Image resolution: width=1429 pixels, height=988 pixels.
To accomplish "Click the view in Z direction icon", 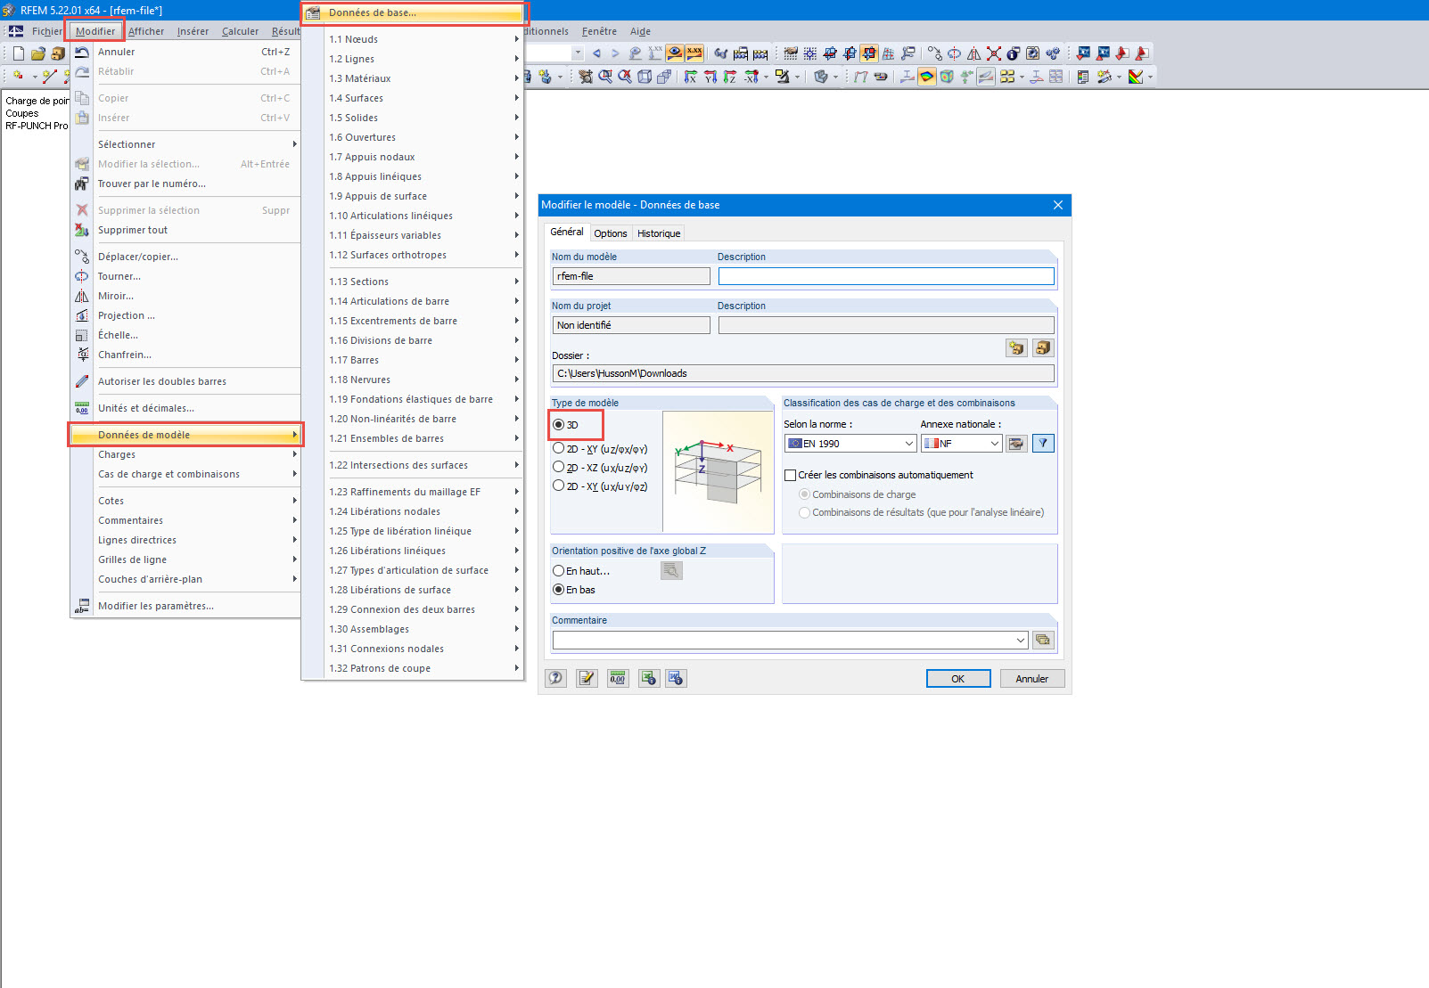I will 730,77.
